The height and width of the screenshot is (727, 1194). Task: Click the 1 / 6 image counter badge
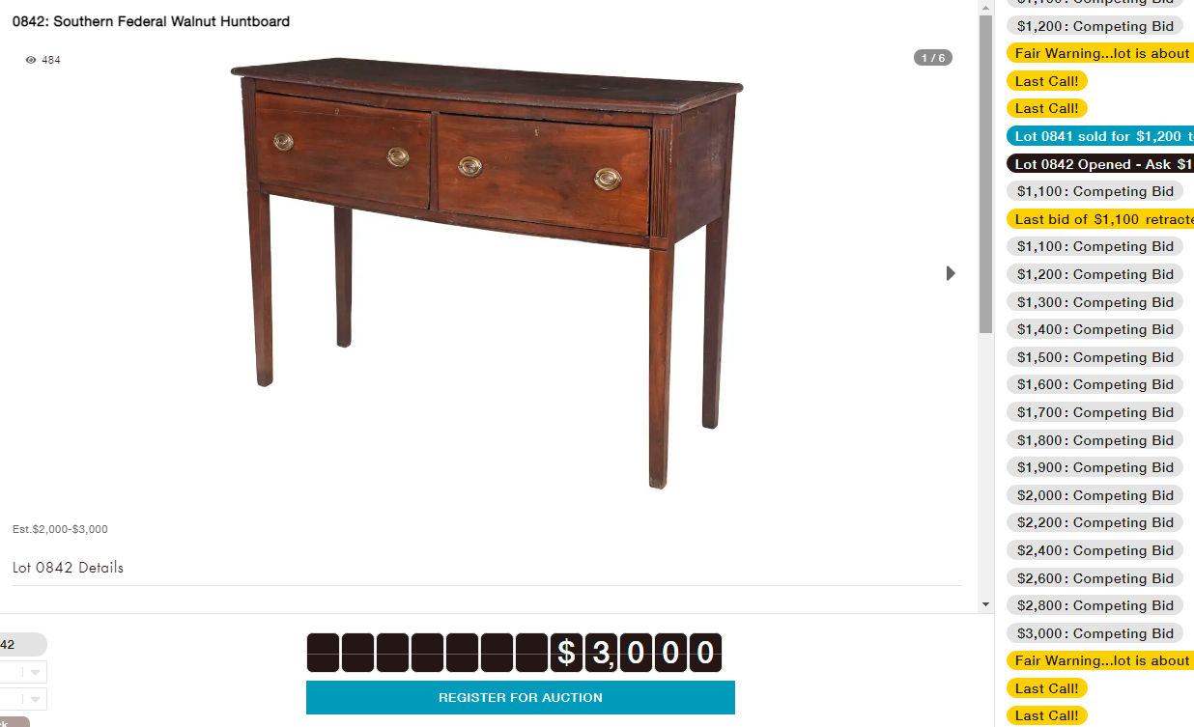click(x=933, y=58)
